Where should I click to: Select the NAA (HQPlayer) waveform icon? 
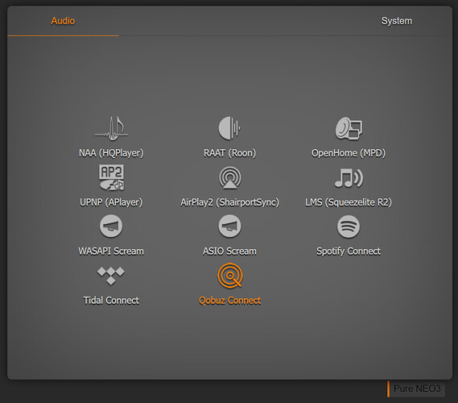tap(111, 128)
